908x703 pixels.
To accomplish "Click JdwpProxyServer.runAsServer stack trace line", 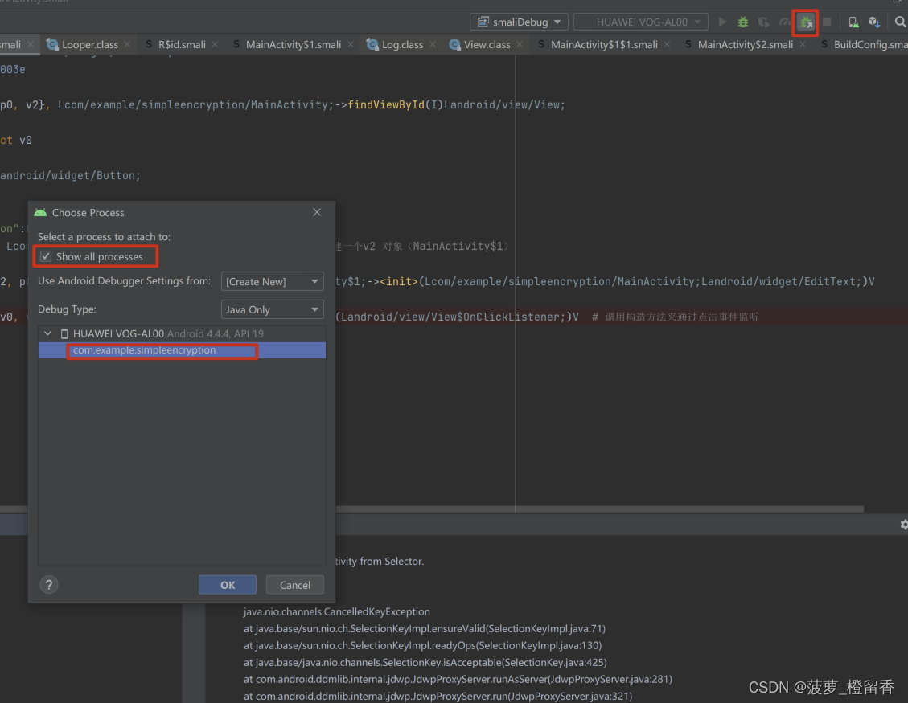I will 458,679.
